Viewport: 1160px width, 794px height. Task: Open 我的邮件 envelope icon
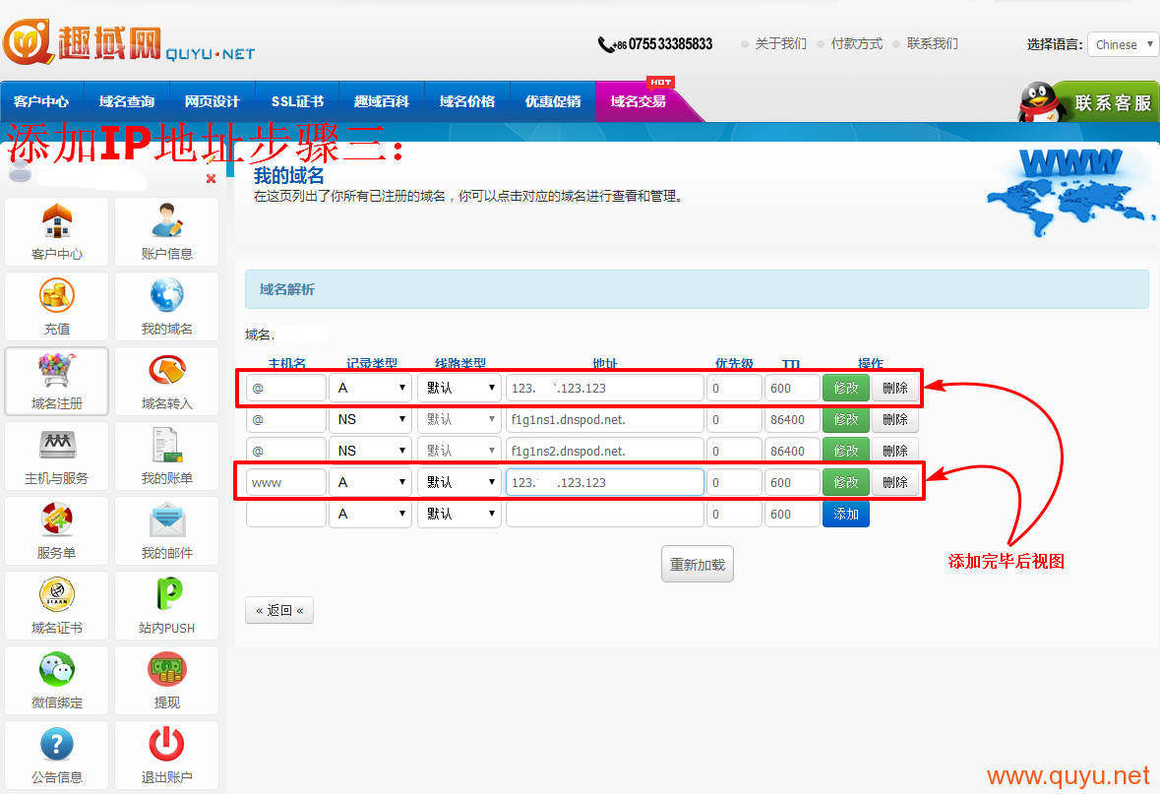click(166, 519)
